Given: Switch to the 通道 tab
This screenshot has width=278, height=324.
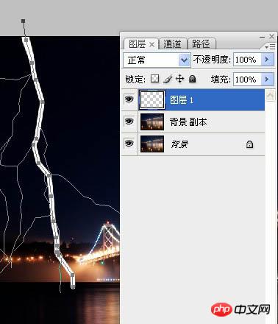Looking at the screenshot, I should click(172, 44).
